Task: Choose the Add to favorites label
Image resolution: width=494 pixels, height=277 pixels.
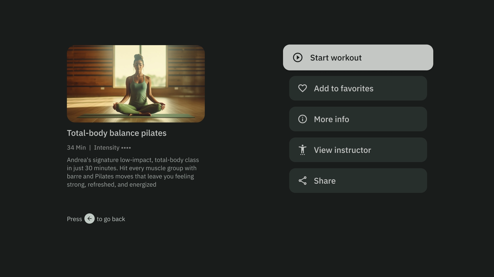Action: [343, 88]
